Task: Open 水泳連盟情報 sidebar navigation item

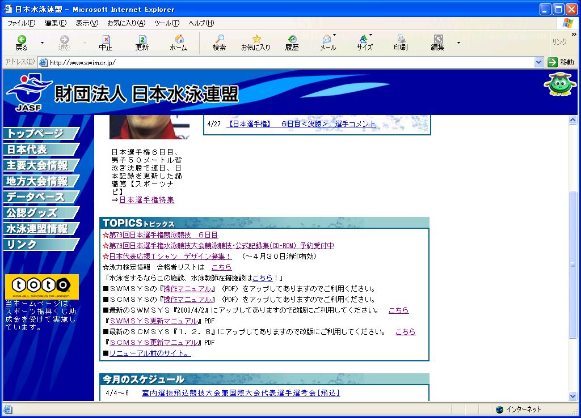Action: click(41, 229)
